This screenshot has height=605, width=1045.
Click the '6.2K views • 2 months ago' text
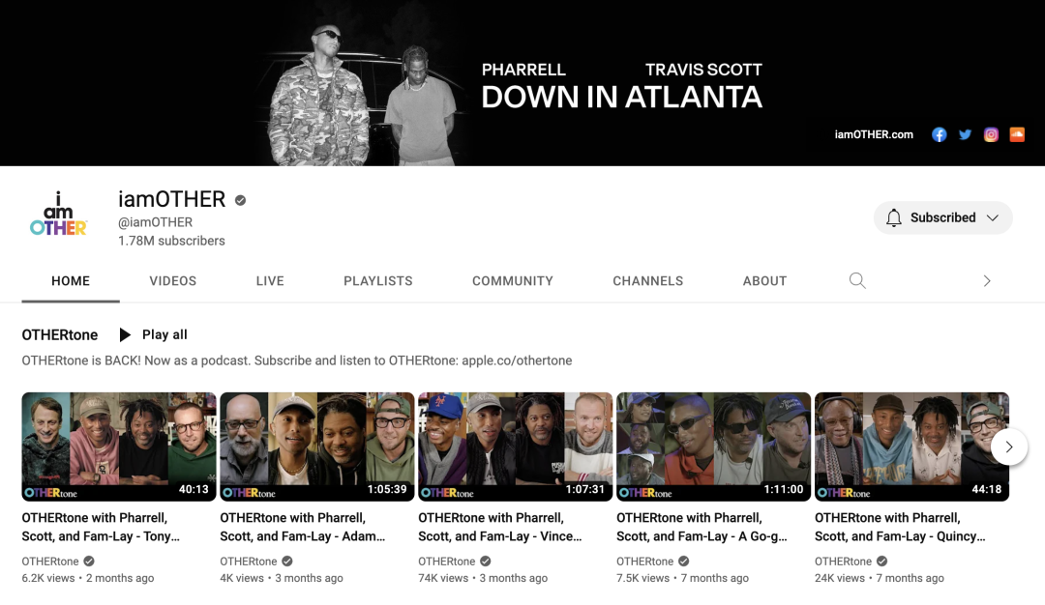[88, 578]
